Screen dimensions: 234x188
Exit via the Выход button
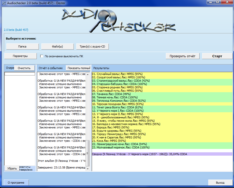tap(220, 183)
